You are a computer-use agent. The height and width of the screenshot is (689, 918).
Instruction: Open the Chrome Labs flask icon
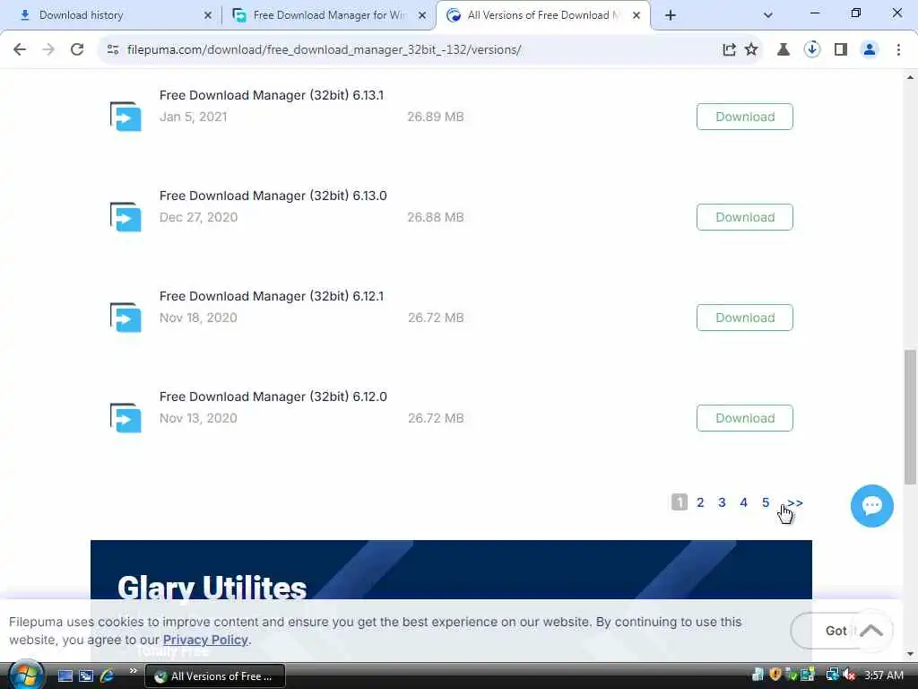pyautogui.click(x=783, y=50)
